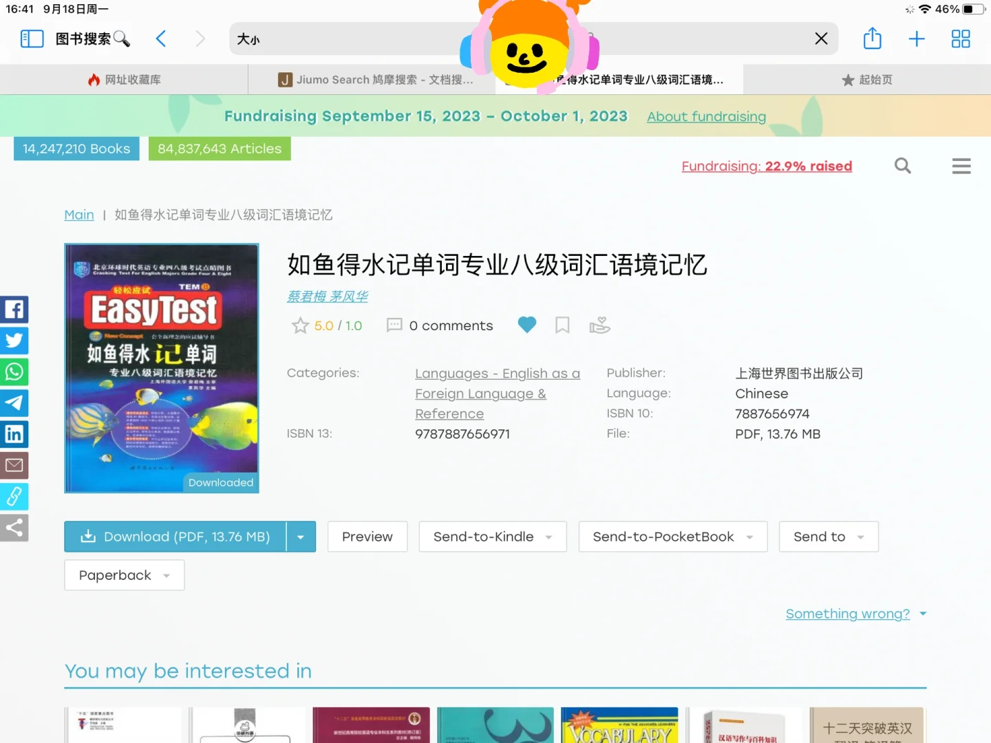Go back with the left arrow
The width and height of the screenshot is (991, 743).
coord(161,39)
